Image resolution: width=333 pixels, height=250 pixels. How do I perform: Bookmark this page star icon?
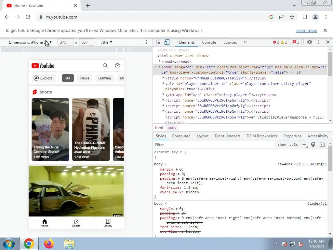click(x=292, y=17)
